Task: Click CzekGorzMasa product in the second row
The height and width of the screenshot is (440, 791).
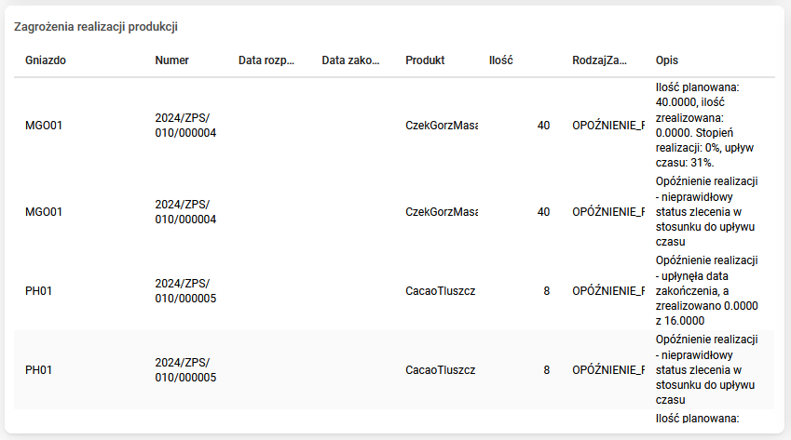Action: (x=442, y=212)
